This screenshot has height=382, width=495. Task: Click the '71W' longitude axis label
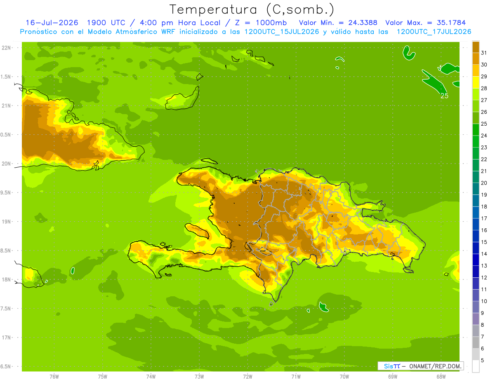(296, 377)
